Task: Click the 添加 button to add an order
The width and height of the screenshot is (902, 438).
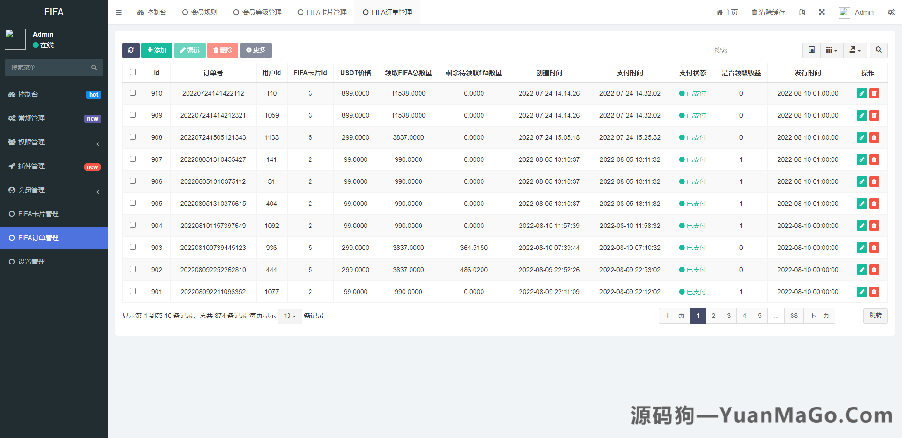Action: tap(156, 50)
